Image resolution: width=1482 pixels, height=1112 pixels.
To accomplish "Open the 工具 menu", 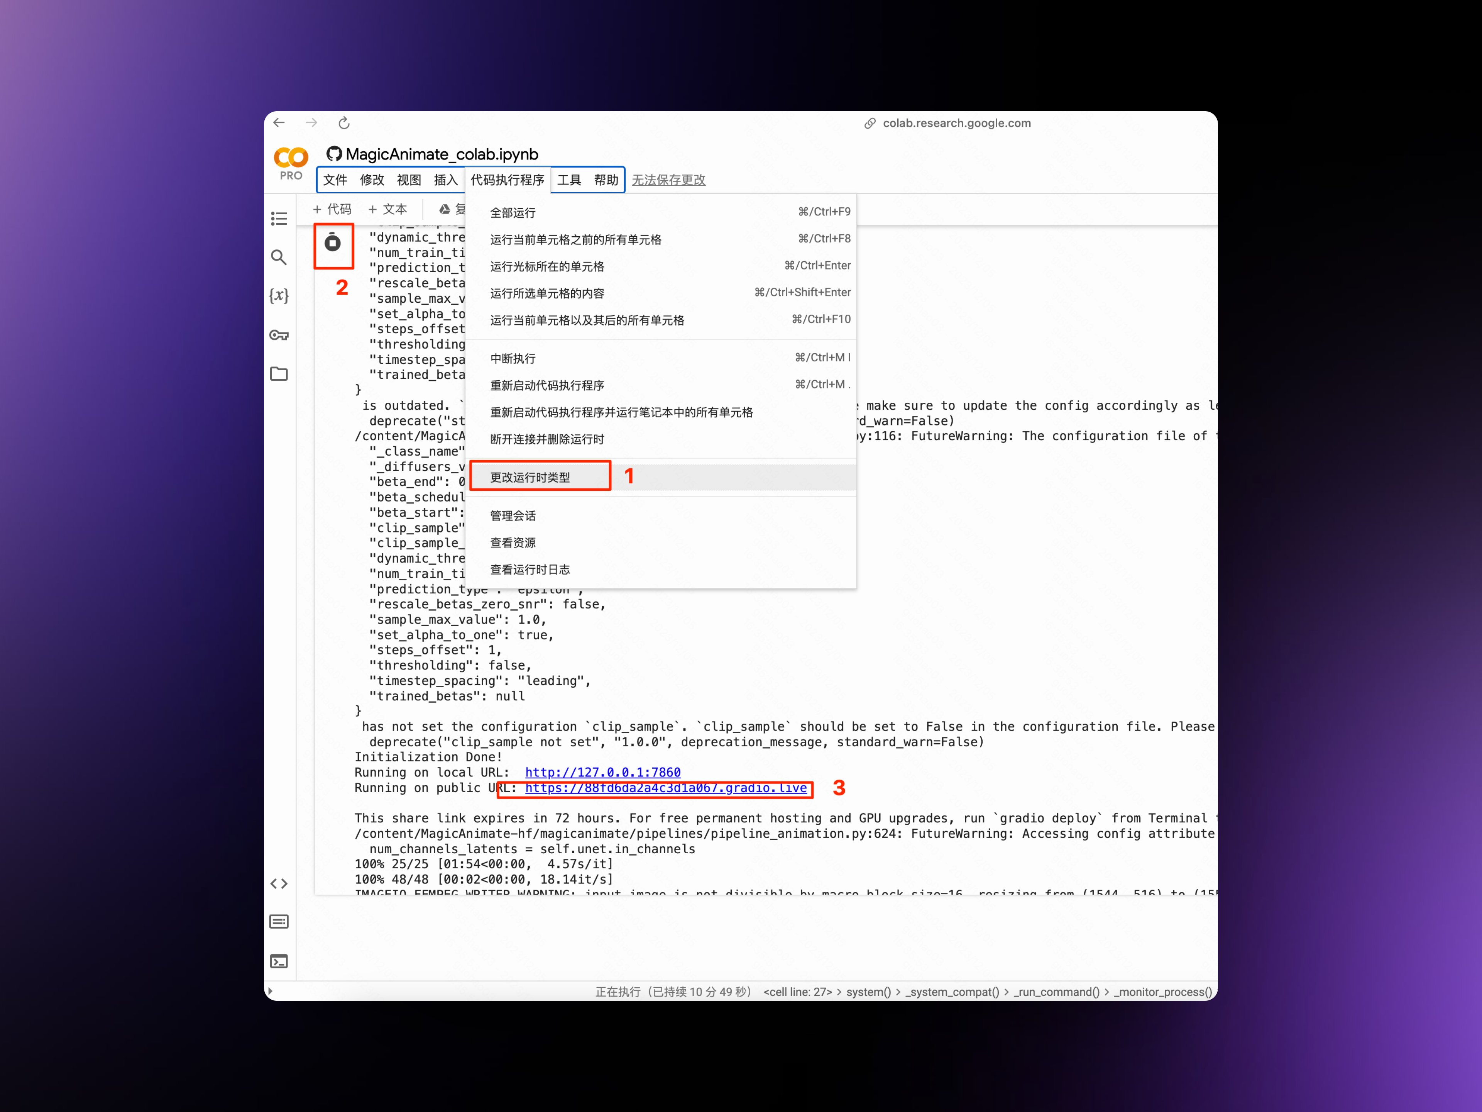I will (569, 180).
